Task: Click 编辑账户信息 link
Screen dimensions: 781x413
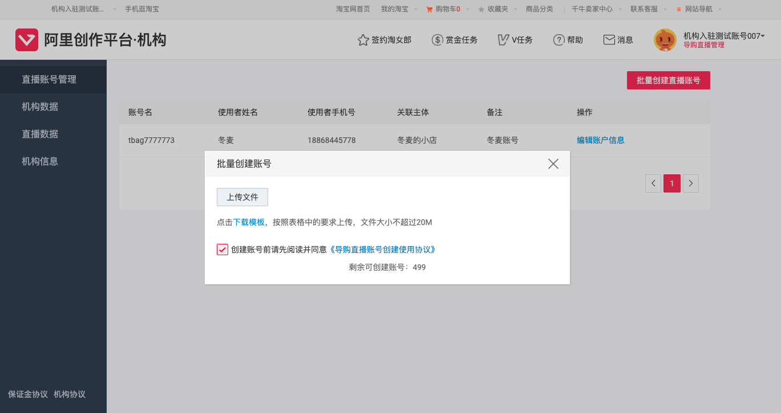Action: coord(601,140)
